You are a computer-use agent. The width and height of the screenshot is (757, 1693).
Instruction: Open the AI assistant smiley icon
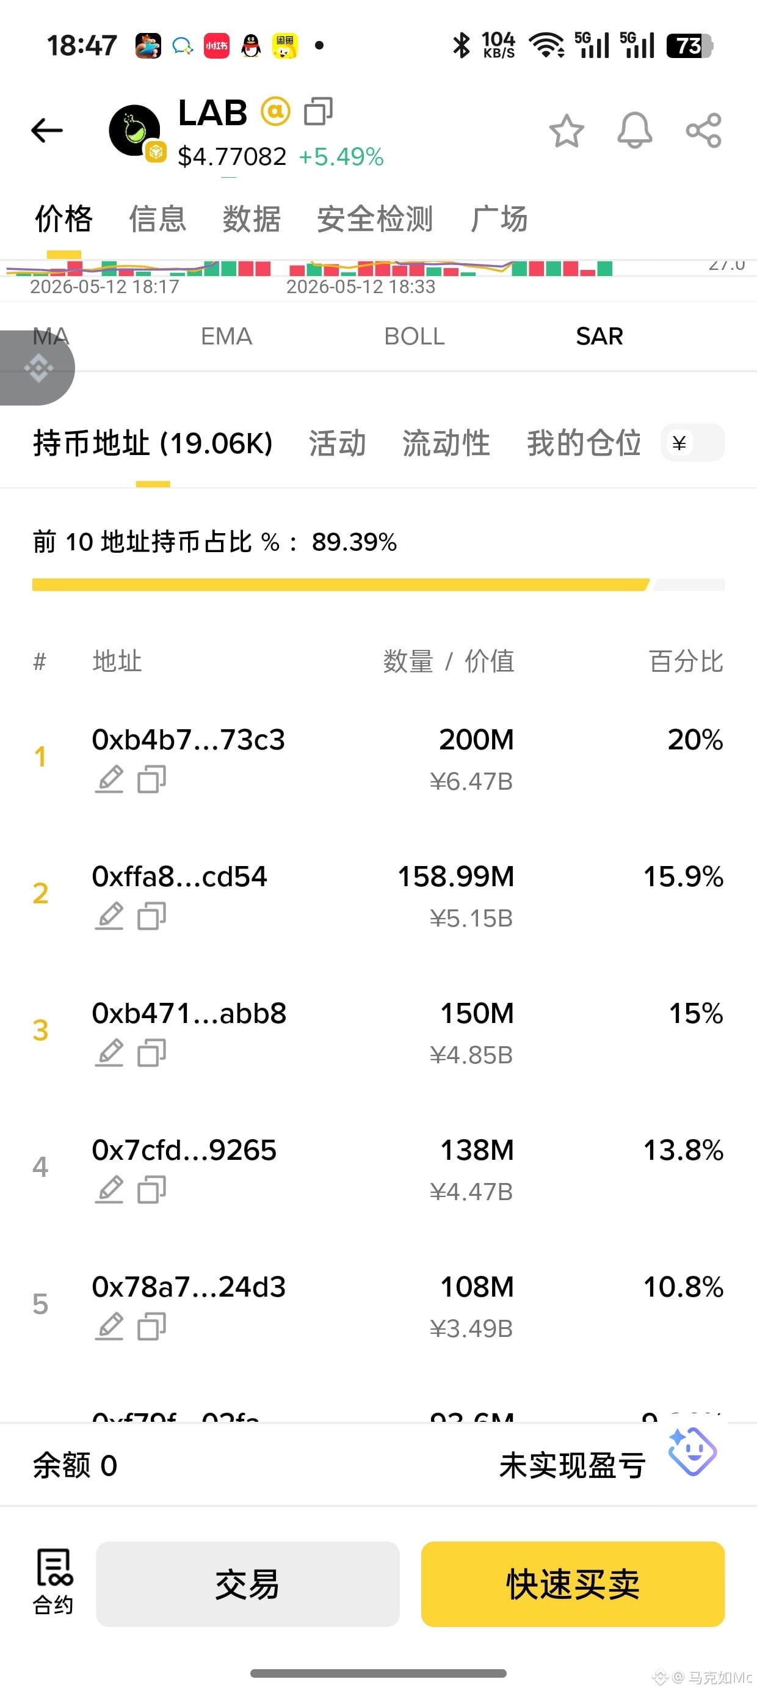[x=693, y=1451]
